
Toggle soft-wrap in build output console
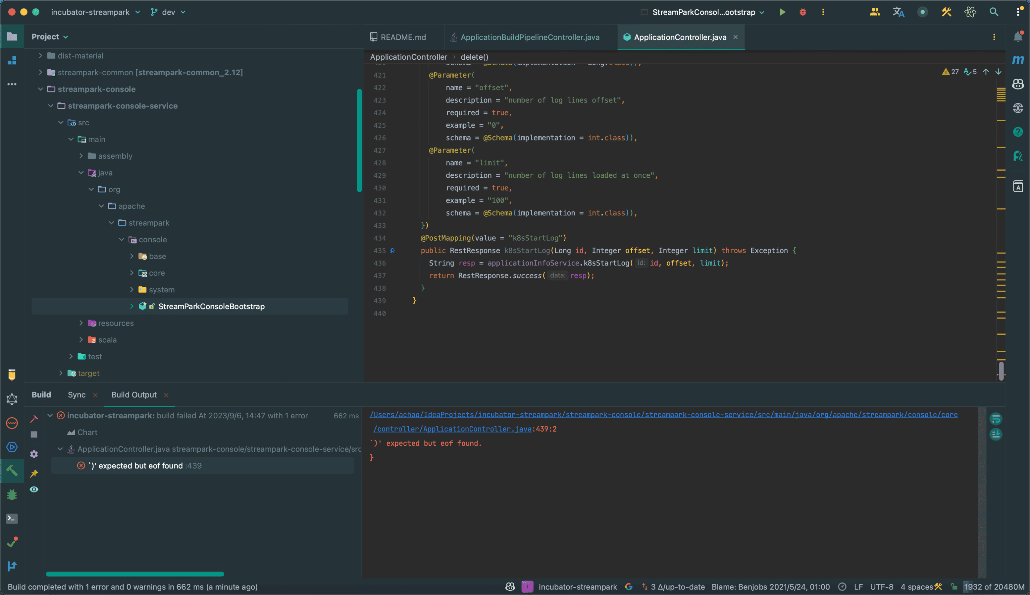[x=996, y=419]
